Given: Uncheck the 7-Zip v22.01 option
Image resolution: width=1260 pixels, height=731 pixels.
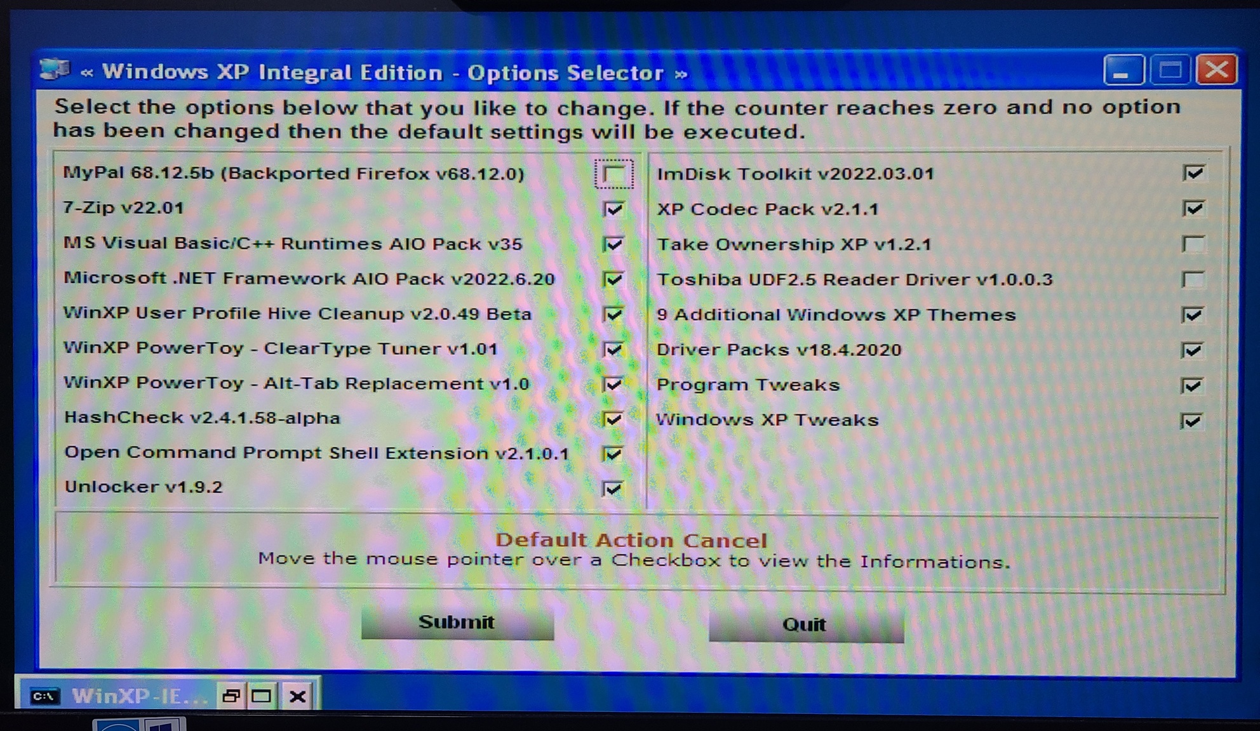Looking at the screenshot, I should pyautogui.click(x=613, y=209).
